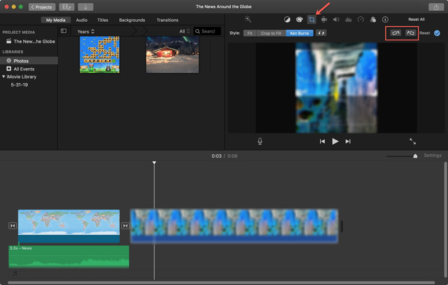
Task: Click the import media down-arrow button
Action: point(86,7)
